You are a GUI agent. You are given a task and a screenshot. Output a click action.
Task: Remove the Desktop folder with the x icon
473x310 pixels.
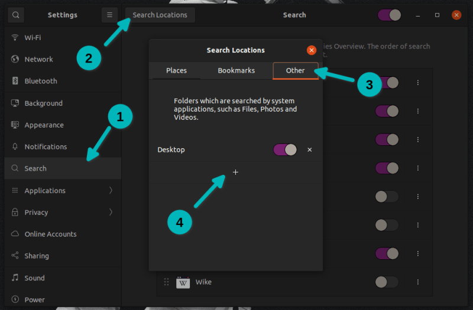(309, 150)
